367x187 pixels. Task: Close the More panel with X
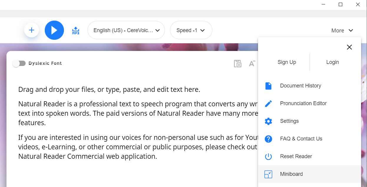click(349, 47)
